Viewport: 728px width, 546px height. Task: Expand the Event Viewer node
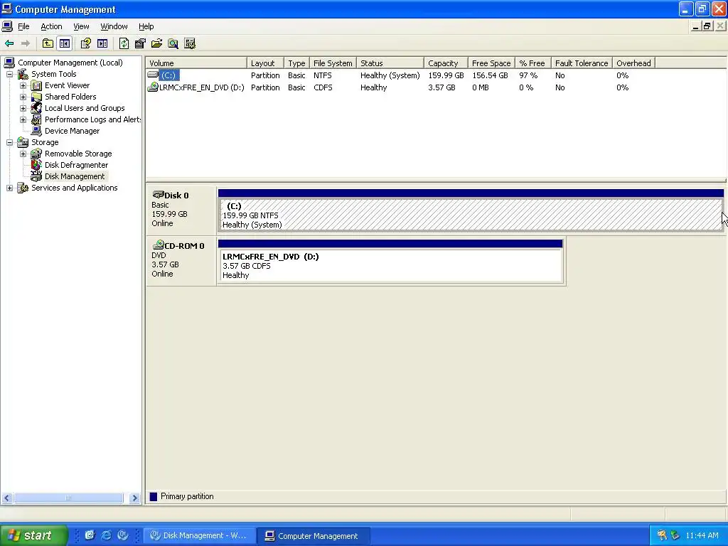coord(23,85)
